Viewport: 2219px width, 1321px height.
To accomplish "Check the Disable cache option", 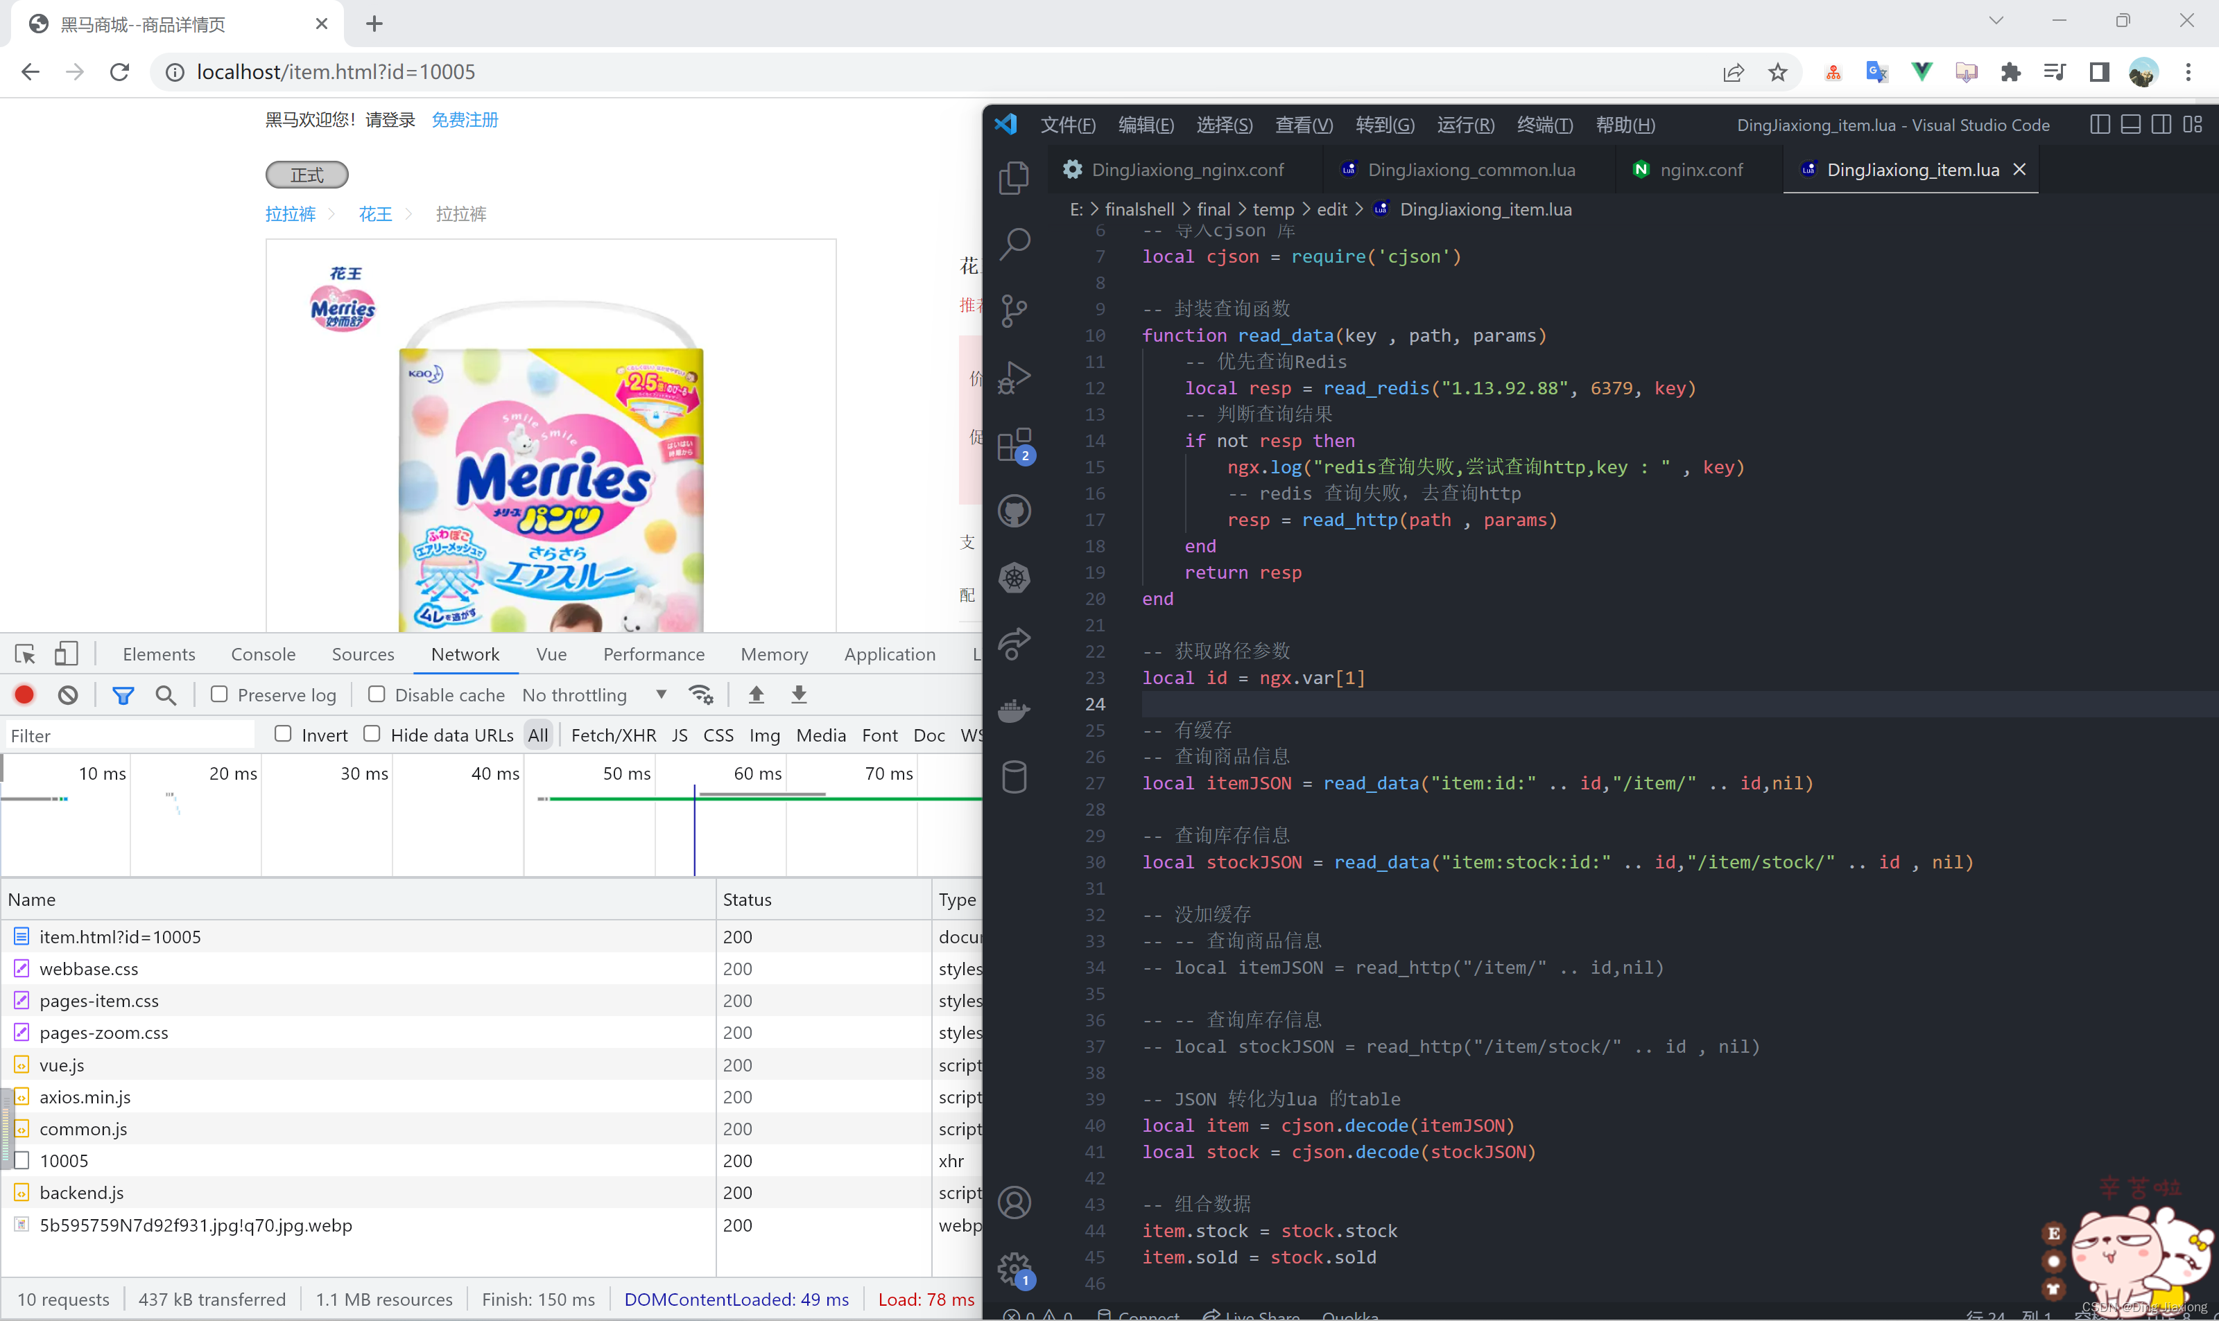I will point(377,694).
